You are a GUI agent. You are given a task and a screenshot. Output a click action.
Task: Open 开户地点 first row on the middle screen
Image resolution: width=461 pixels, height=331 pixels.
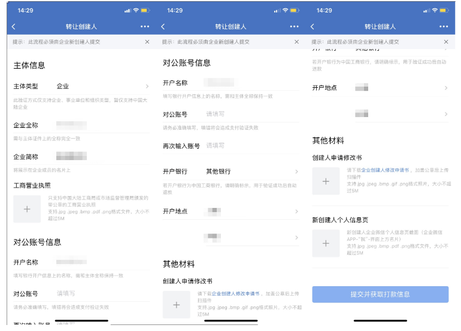point(251,212)
